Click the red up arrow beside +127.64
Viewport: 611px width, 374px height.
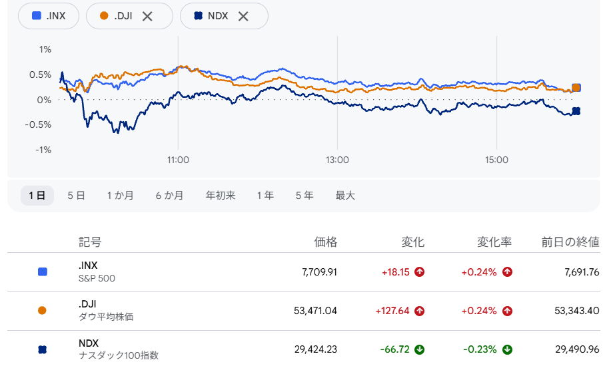(419, 311)
